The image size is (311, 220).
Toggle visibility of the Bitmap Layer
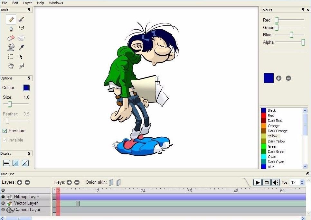(3, 197)
